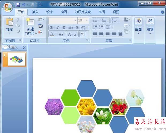Show the Outline pane tab
The height and width of the screenshot is (133, 166).
[13, 47]
